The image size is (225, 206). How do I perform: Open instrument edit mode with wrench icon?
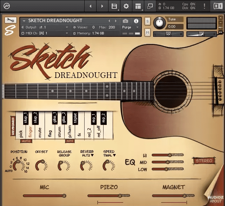pyautogui.click(x=11, y=20)
